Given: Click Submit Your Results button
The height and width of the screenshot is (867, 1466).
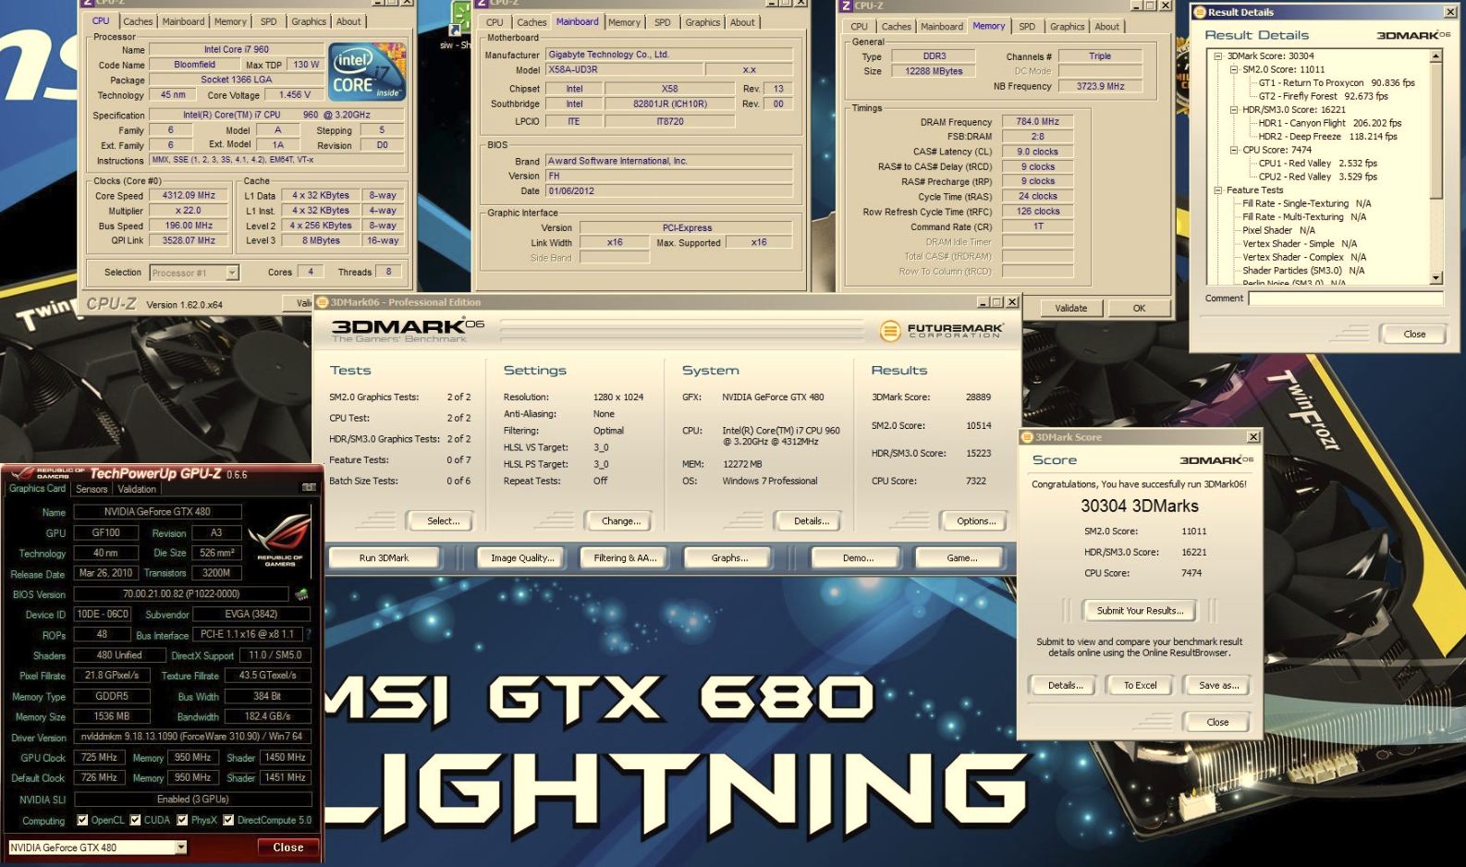Looking at the screenshot, I should click(1139, 611).
